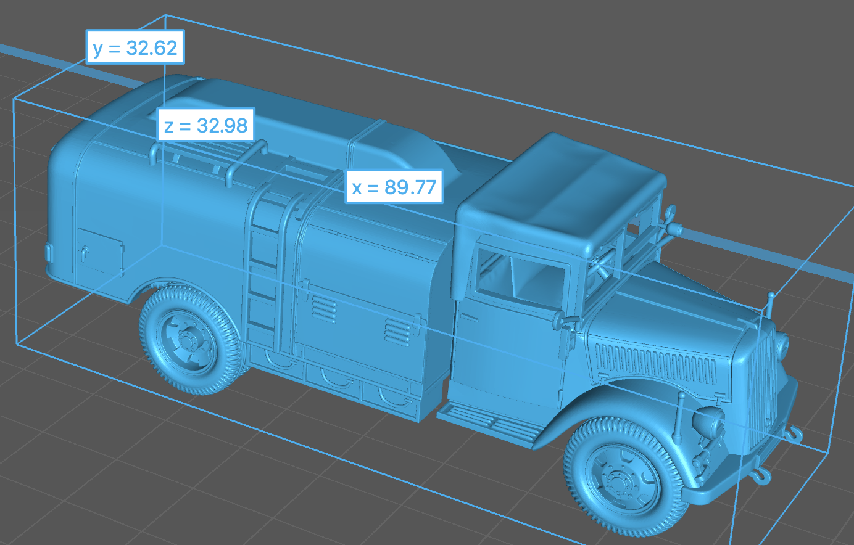Click the headlight near front fender
The image size is (854, 545).
[708, 423]
